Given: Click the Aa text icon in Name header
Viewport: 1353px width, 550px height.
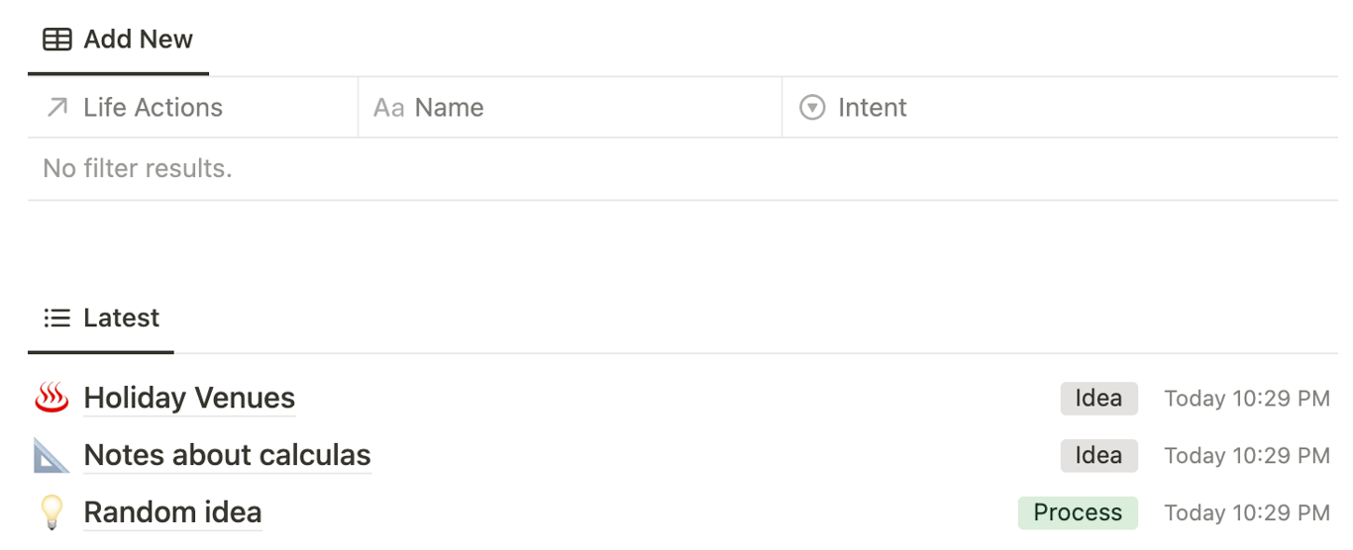Looking at the screenshot, I should coord(388,108).
